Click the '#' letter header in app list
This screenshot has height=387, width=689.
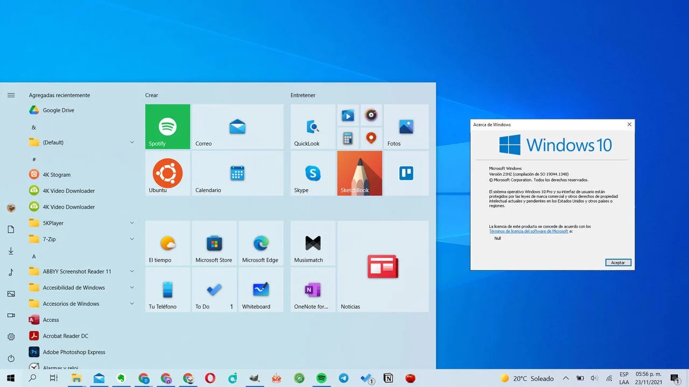coord(34,160)
